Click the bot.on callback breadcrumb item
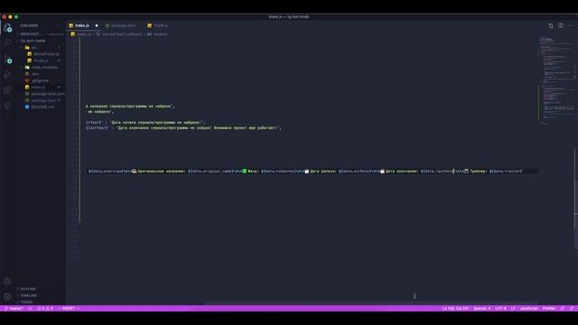The height and width of the screenshot is (325, 578). [x=119, y=34]
